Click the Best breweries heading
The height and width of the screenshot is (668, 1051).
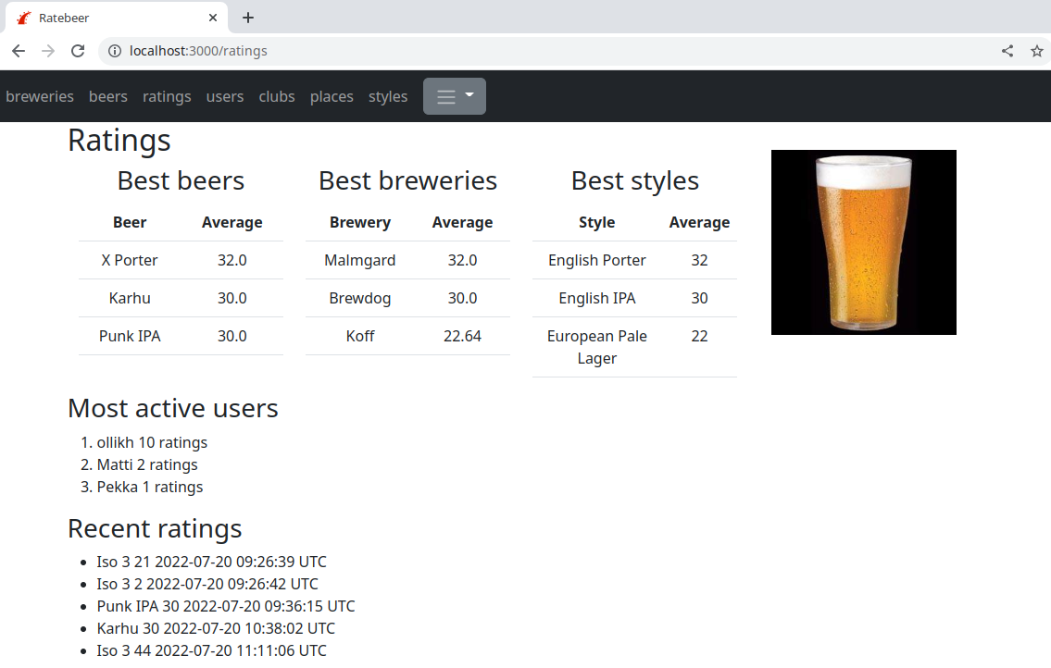(x=407, y=181)
